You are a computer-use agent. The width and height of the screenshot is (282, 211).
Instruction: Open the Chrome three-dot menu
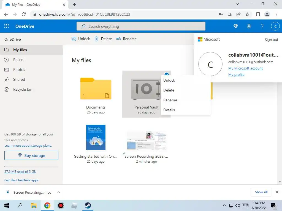click(x=276, y=14)
